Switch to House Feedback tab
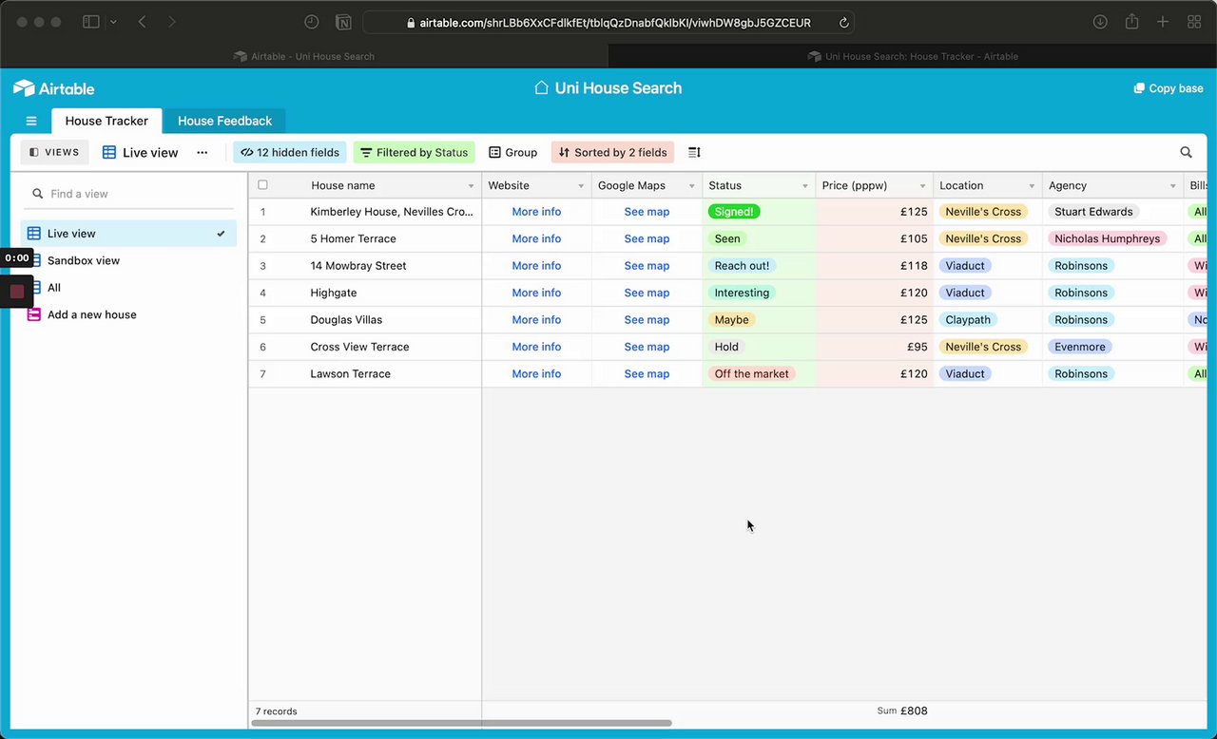Screen dimensions: 1217x739 coord(224,121)
